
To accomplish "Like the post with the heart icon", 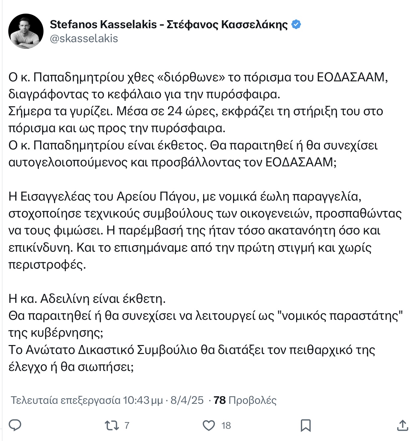I will coord(209,425).
